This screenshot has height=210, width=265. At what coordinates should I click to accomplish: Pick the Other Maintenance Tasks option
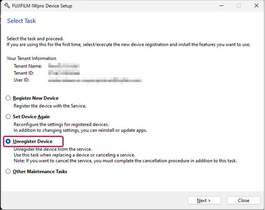pyautogui.click(x=8, y=171)
